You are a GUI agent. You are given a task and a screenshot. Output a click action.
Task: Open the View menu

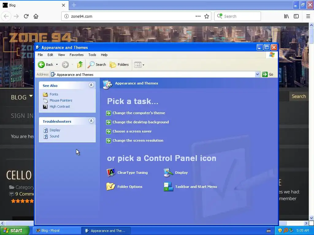(x=61, y=55)
